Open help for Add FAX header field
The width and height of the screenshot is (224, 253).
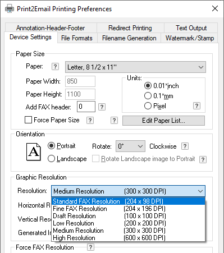(x=102, y=107)
